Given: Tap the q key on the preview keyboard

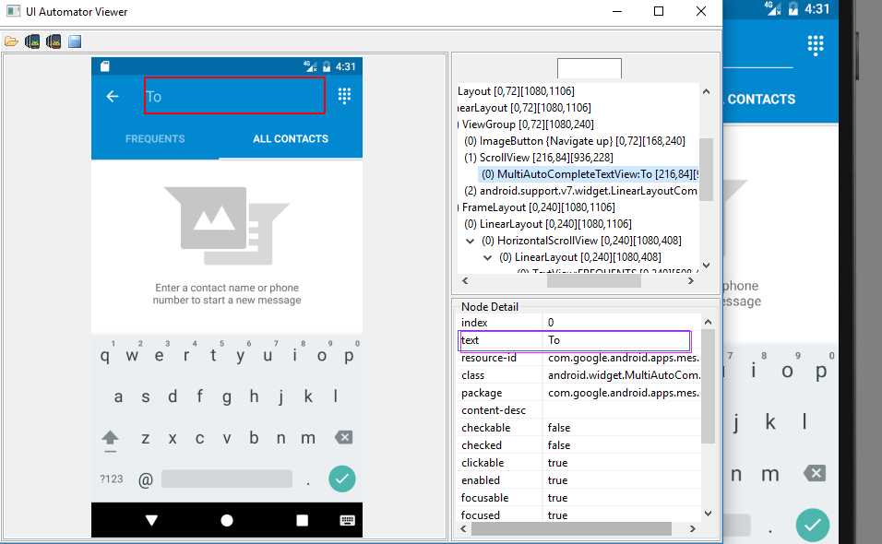Looking at the screenshot, I should pyautogui.click(x=105, y=356).
